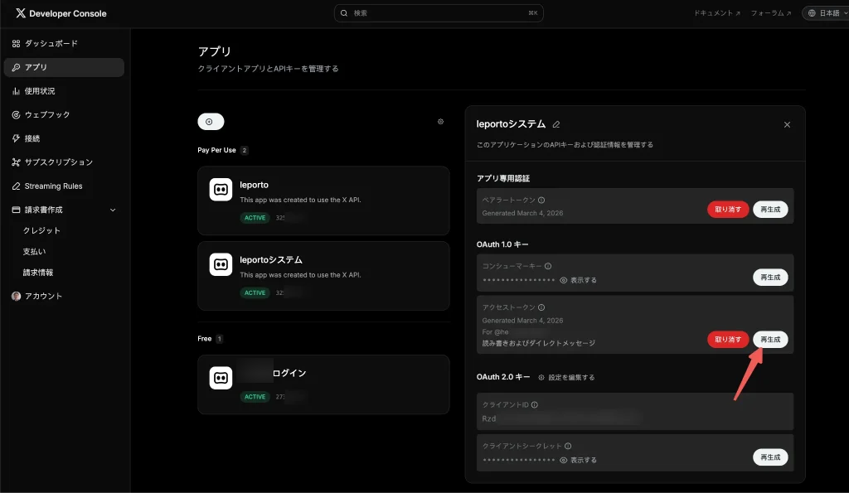This screenshot has width=849, height=493.
Task: Revoke the access token with 取り消す
Action: click(728, 340)
